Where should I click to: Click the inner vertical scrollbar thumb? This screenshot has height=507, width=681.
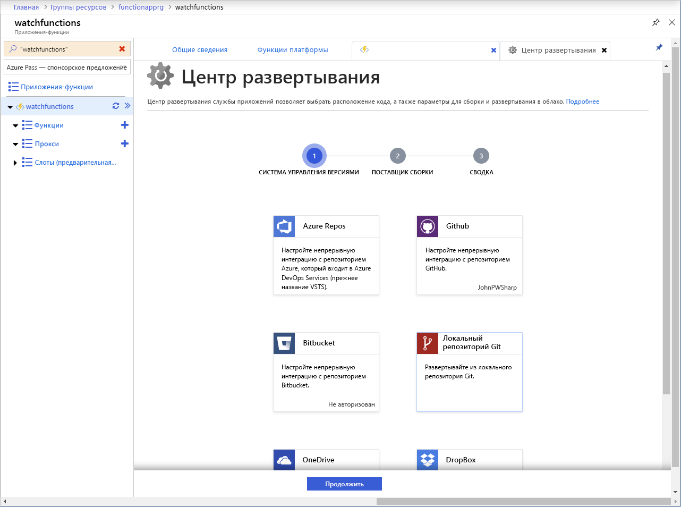pos(666,233)
